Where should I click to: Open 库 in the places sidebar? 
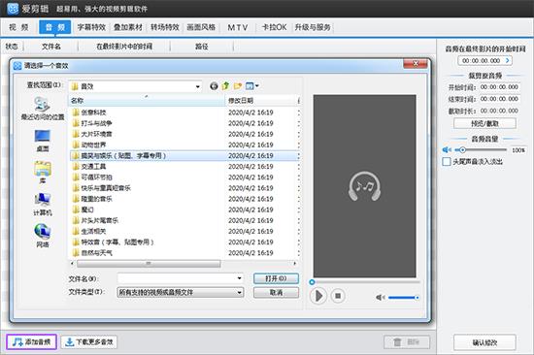[x=43, y=173]
